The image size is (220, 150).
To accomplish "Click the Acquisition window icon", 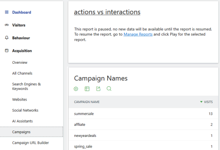I will tap(7, 51).
